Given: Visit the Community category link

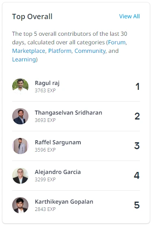Looking at the screenshot, I should point(90,51).
